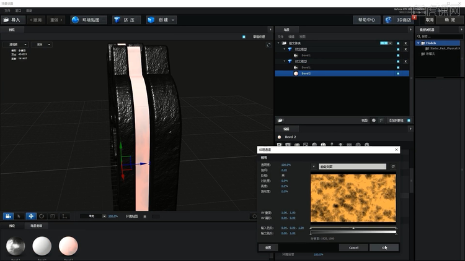465x261 pixels.
Task: Open 环境贴图 (Environment map)
Action: point(89,20)
